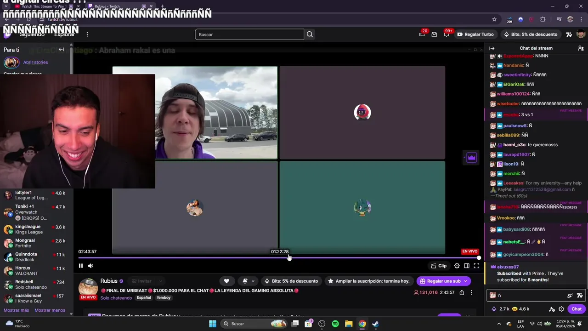Bookmark the page with the star icon
The height and width of the screenshot is (331, 588).
(494, 19)
